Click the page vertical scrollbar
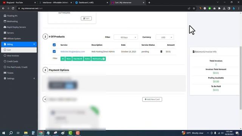 pyautogui.click(x=240, y=78)
